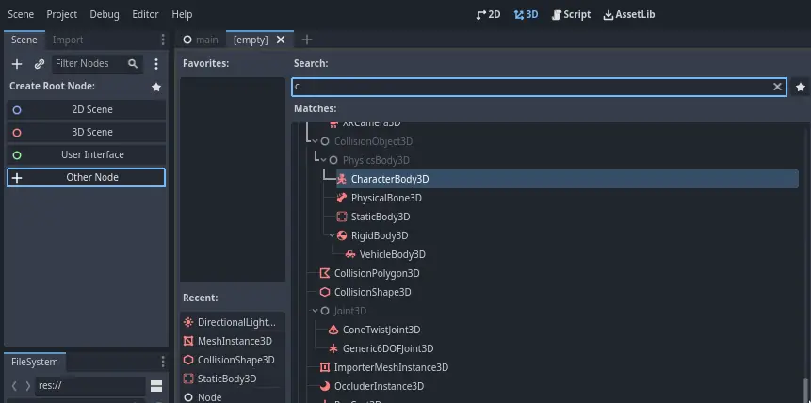
Task: Switch to the Import tab
Action: coord(68,40)
